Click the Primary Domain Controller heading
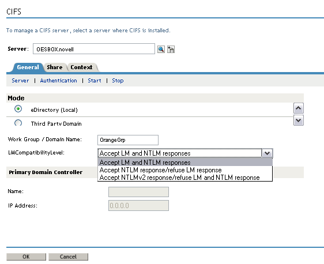This screenshot has width=324, height=264. [46, 172]
